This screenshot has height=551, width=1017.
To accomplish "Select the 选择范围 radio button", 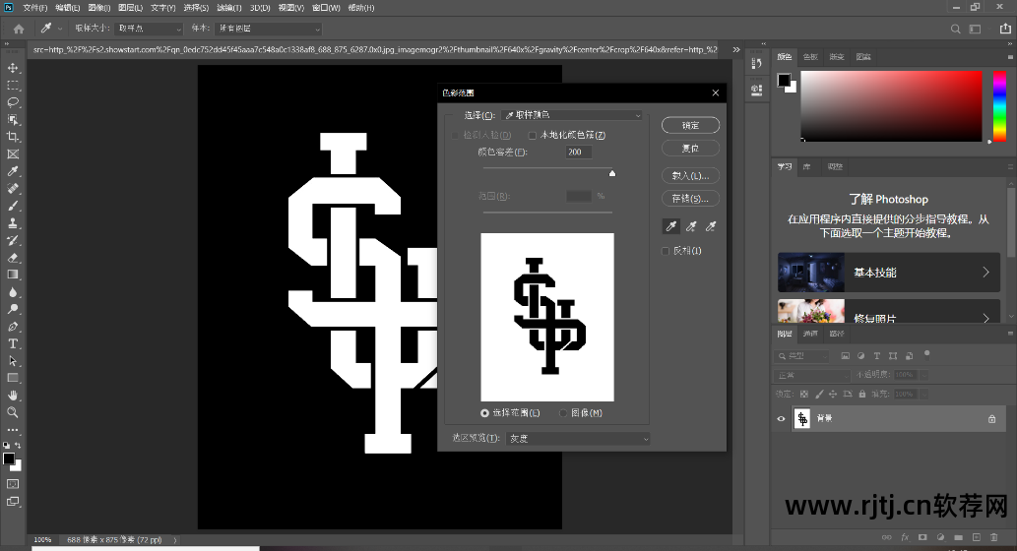I will [484, 413].
